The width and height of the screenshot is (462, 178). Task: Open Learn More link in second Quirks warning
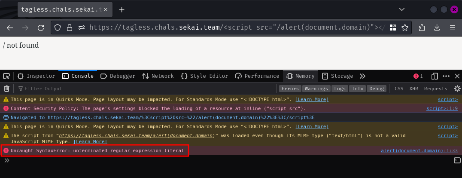(x=312, y=127)
